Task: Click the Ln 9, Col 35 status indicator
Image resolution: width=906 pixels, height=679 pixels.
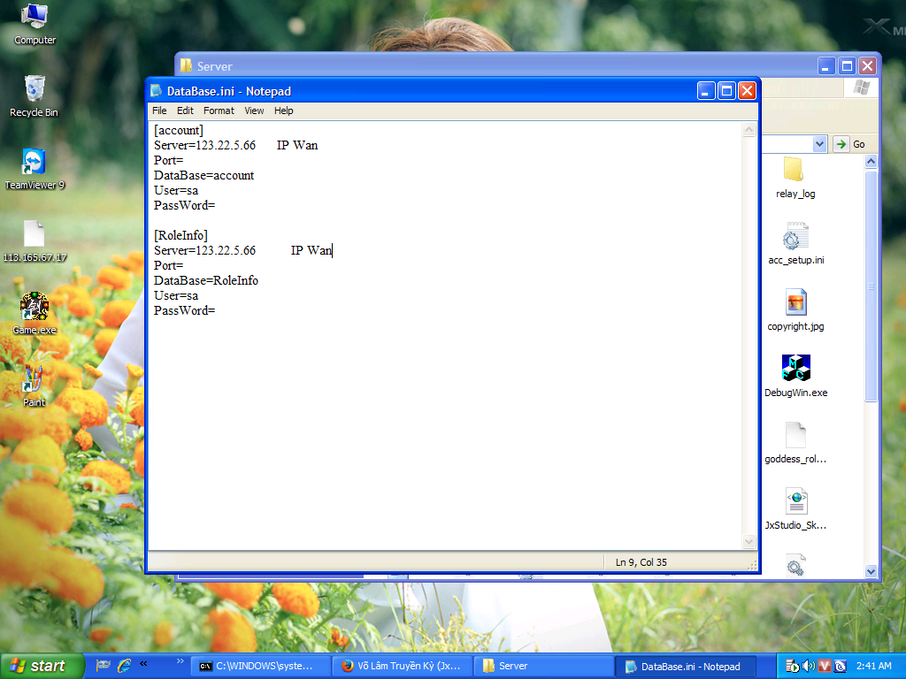Action: tap(641, 562)
